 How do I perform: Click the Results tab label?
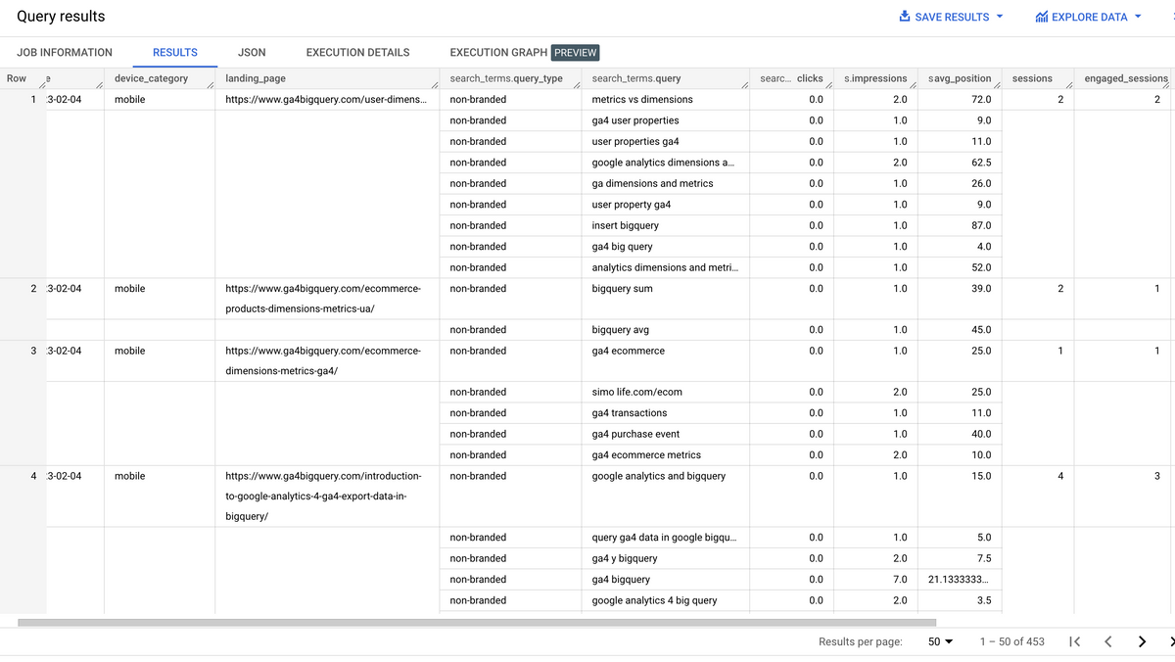click(x=174, y=52)
